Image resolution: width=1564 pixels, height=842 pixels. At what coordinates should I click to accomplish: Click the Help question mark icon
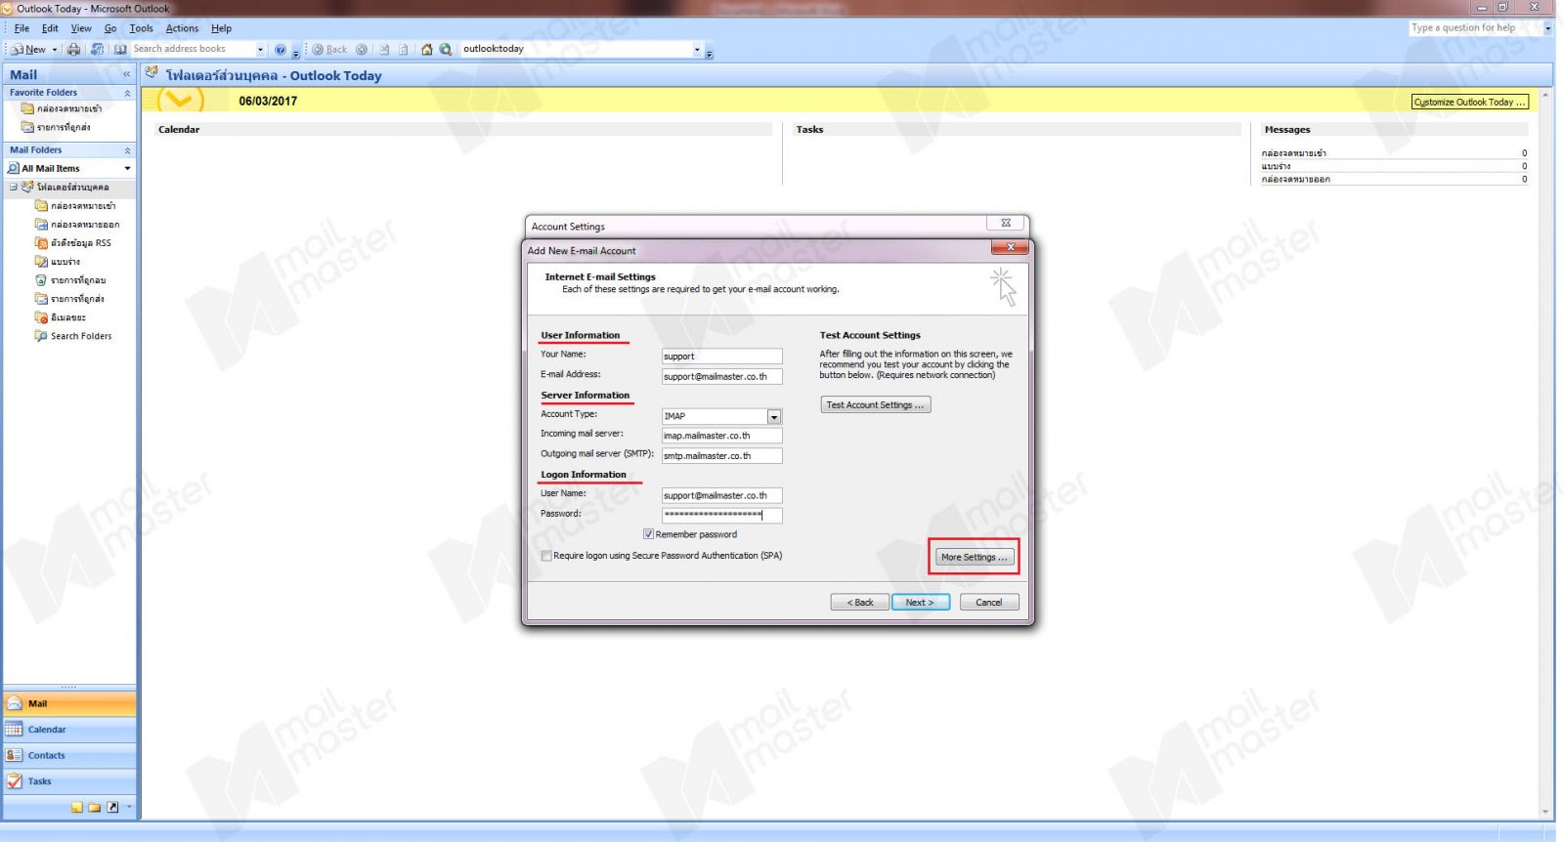tap(281, 49)
